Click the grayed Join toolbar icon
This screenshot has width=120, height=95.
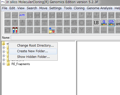click(59, 15)
